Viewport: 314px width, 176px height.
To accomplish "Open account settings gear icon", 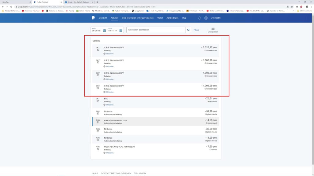I will coord(206,18).
